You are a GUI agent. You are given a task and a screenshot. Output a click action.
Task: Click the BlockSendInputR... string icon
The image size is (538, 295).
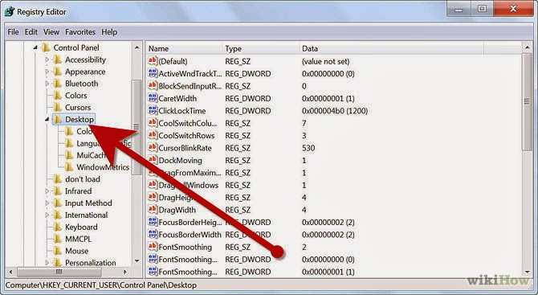(x=153, y=86)
